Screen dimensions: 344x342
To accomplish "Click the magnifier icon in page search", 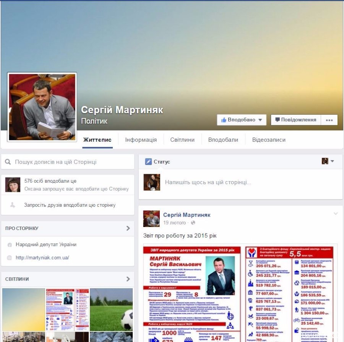I will tap(8, 162).
